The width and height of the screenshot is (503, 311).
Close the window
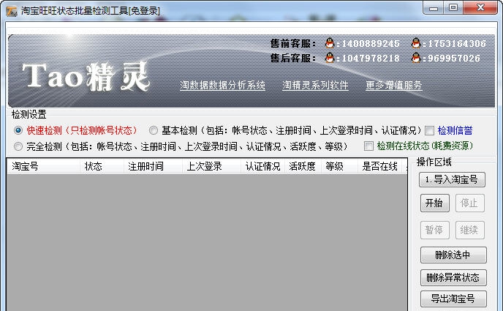(x=480, y=8)
